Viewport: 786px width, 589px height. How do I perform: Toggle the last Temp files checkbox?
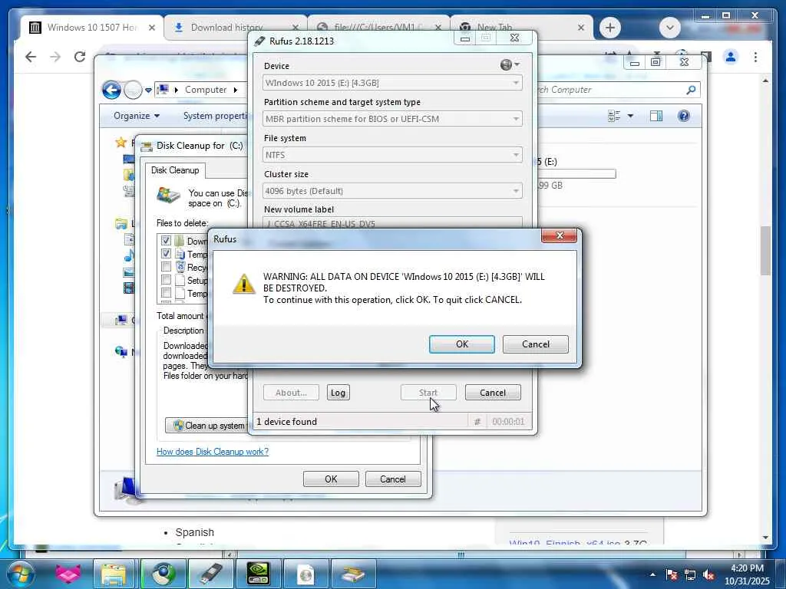click(166, 293)
